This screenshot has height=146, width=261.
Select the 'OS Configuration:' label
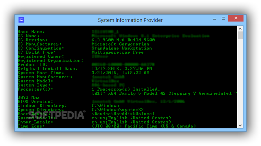click(41, 48)
